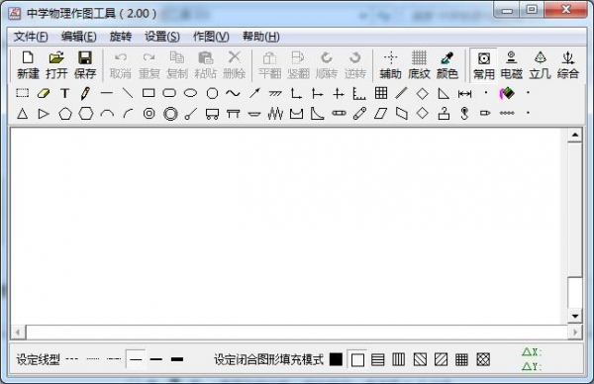
Task: Switch to the 立几 toolset tab
Action: 540,64
